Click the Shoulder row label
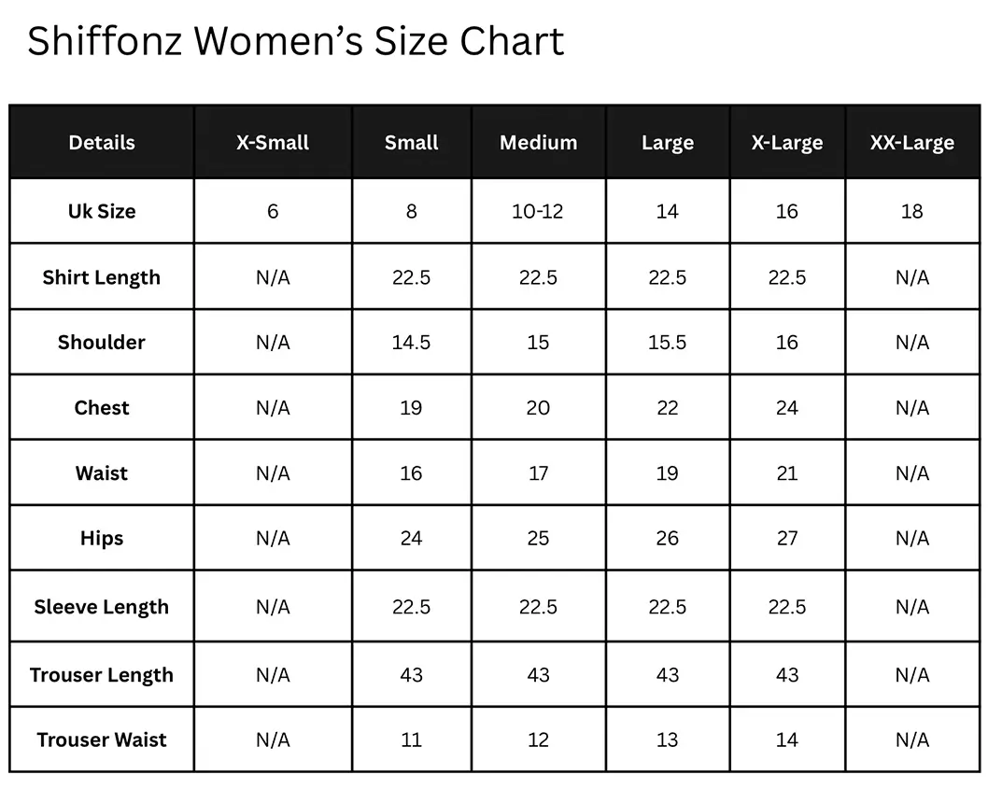The height and width of the screenshot is (803, 1002). (x=102, y=343)
